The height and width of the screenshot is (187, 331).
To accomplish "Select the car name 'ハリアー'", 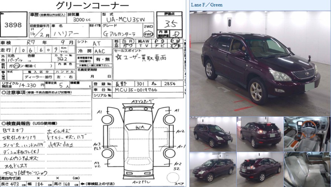I will 66,34.
